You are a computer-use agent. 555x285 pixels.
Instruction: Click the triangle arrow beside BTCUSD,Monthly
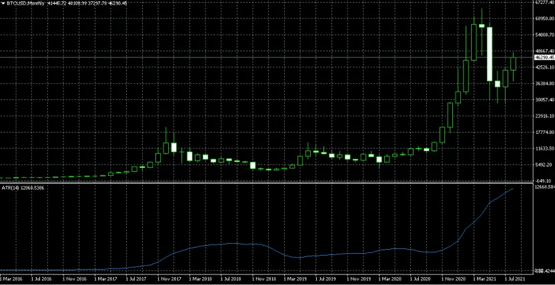tap(3, 3)
